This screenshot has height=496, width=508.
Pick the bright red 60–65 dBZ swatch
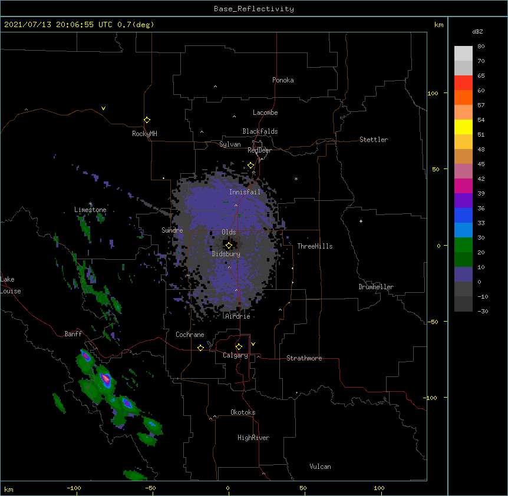463,82
